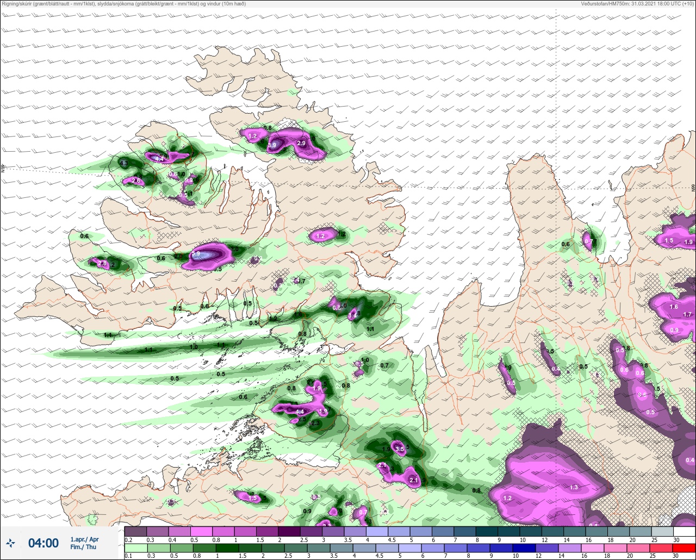This screenshot has height=560, width=696.
Task: Click the four-point star logo beside 04:00
Action: [10, 543]
